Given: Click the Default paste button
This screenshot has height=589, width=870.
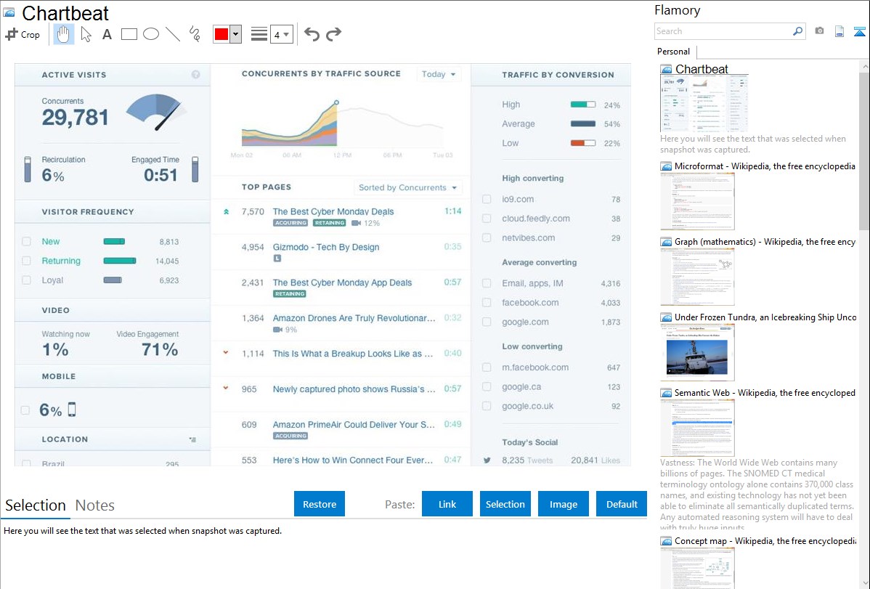Looking at the screenshot, I should [x=622, y=504].
